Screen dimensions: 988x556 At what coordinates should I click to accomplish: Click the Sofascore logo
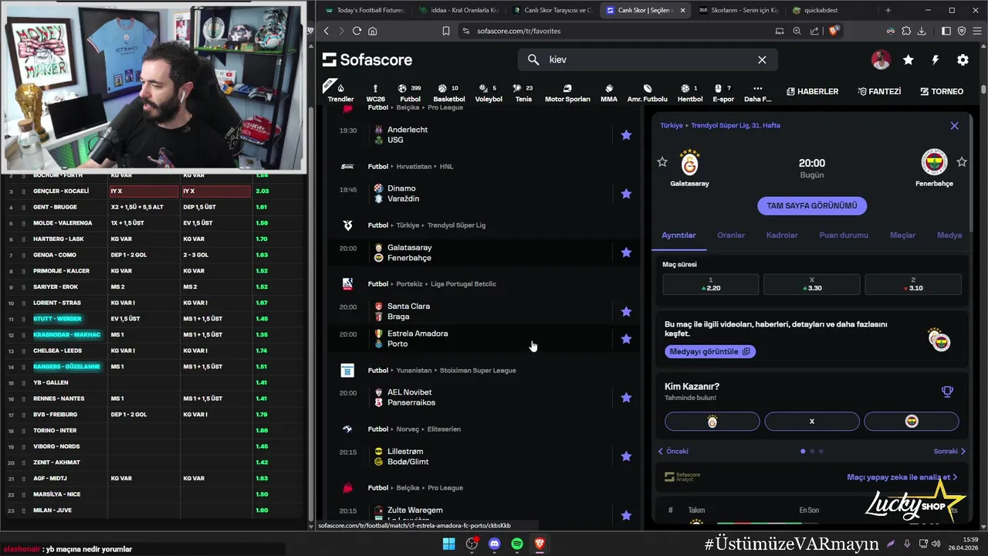[x=367, y=59]
